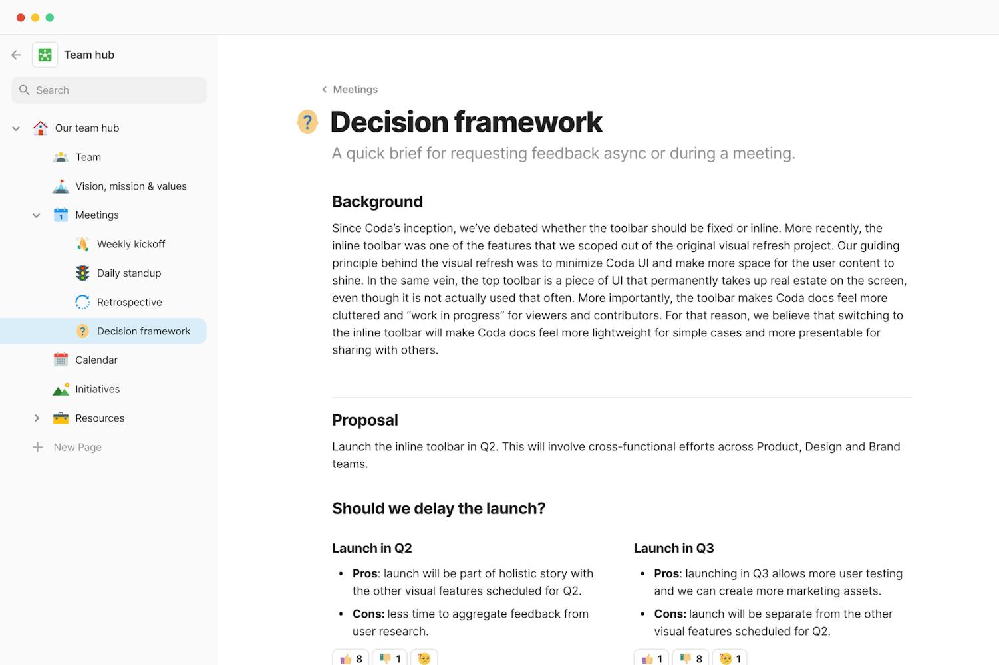999x665 pixels.
Task: Click the Initiatives mountain icon
Action: 61,389
